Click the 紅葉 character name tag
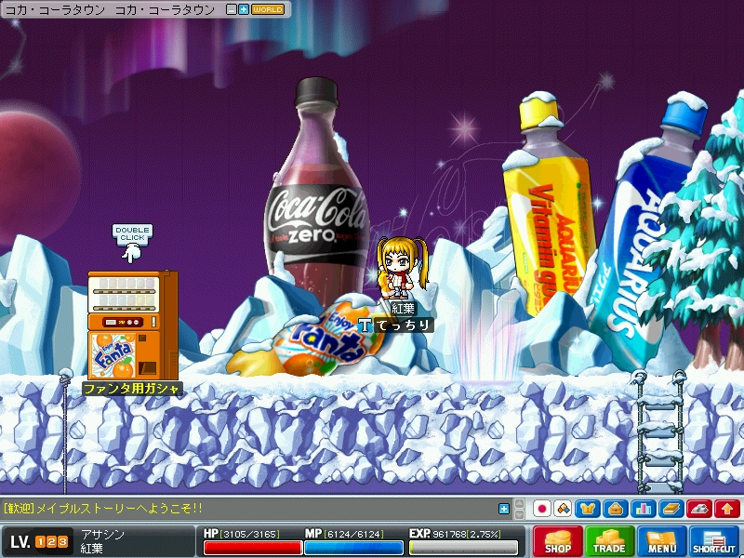Image resolution: width=744 pixels, height=558 pixels. pyautogui.click(x=403, y=309)
